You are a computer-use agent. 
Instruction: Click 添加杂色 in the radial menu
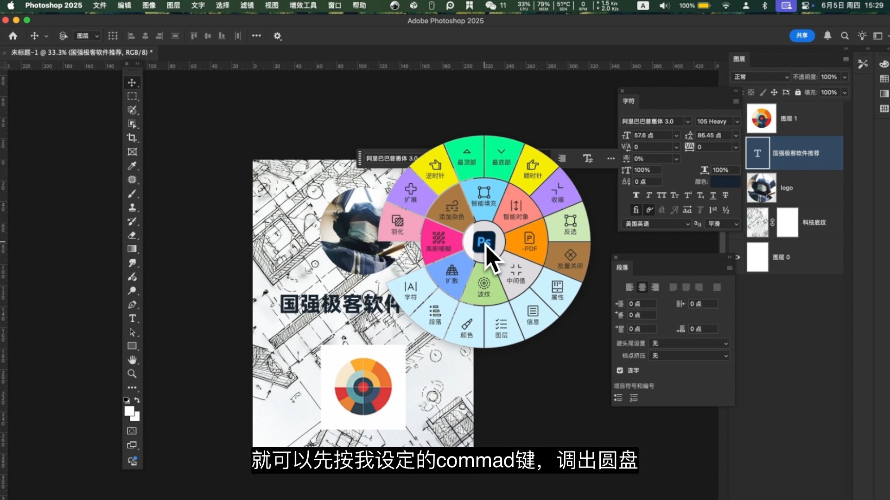click(451, 210)
